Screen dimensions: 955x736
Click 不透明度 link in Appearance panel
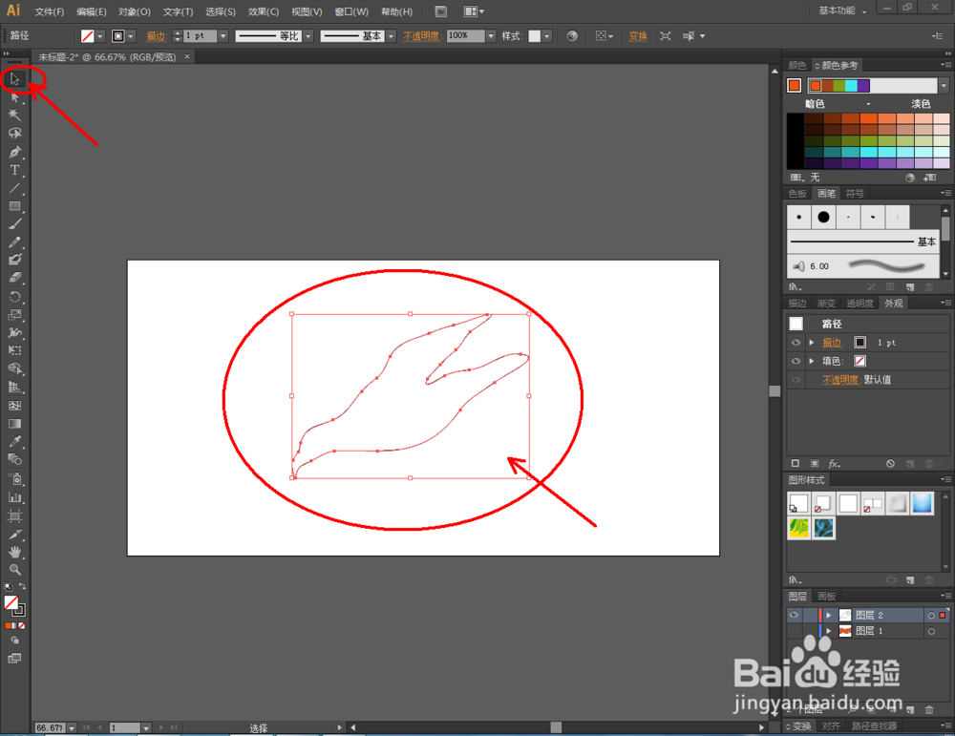pyautogui.click(x=840, y=380)
